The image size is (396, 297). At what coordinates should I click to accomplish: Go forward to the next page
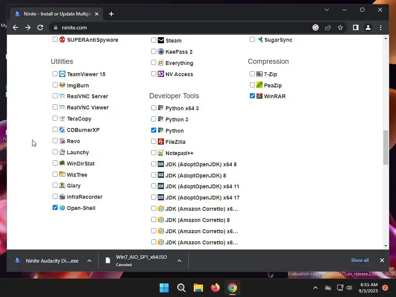[x=28, y=27]
